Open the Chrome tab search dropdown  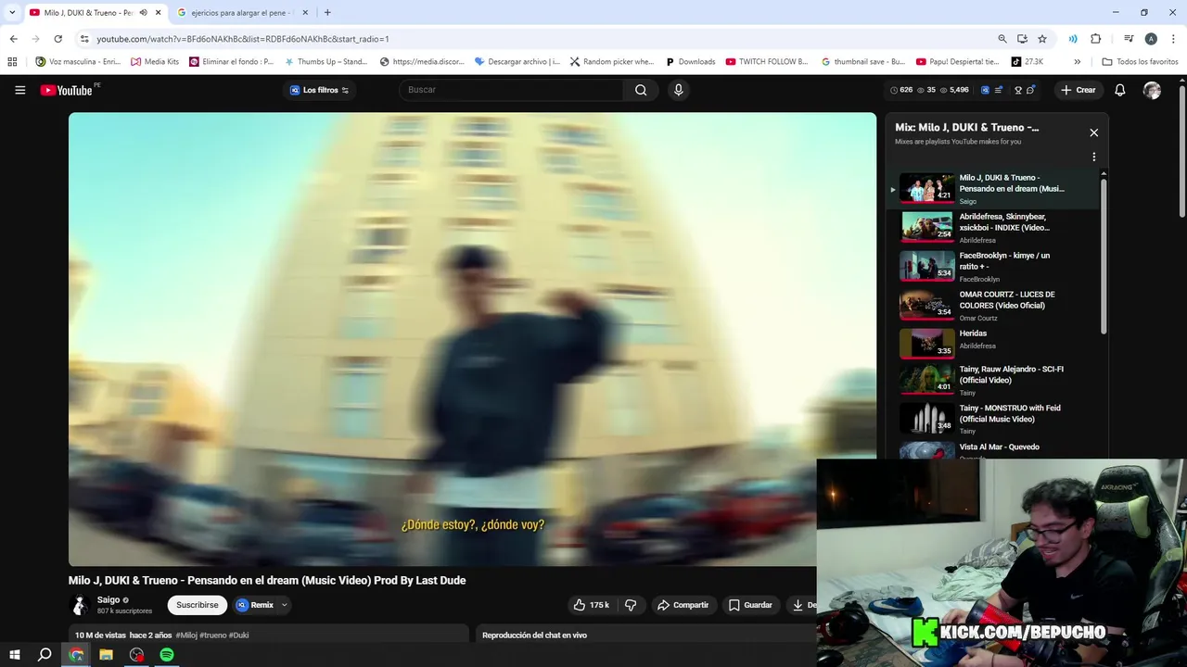(x=12, y=13)
